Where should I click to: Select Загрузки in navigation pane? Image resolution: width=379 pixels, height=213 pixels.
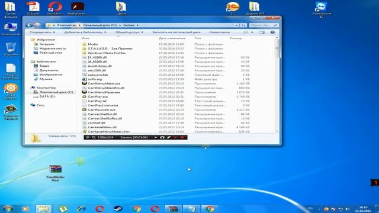[x=47, y=44]
